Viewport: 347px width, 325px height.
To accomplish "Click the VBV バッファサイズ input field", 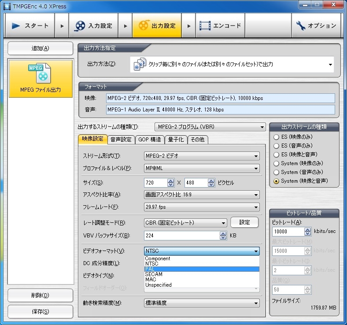I will coord(181,236).
